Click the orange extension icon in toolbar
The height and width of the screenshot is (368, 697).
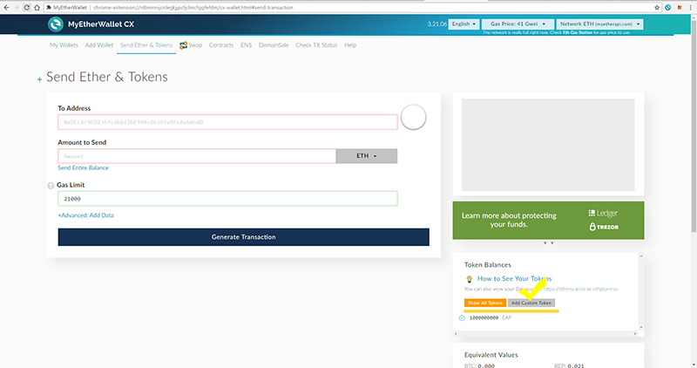point(680,8)
